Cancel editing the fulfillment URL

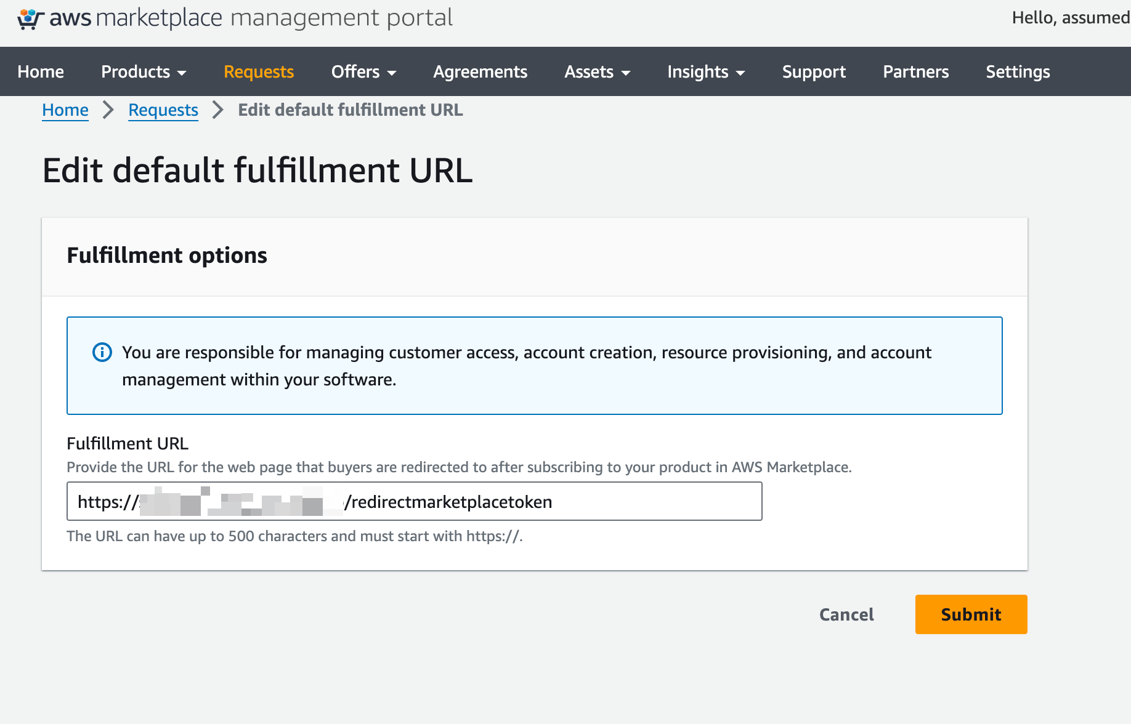tap(846, 614)
